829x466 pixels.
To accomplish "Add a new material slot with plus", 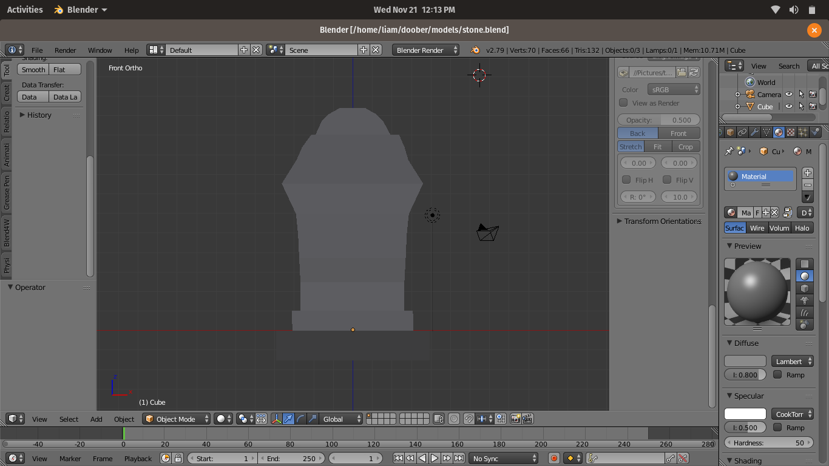I will (x=807, y=173).
